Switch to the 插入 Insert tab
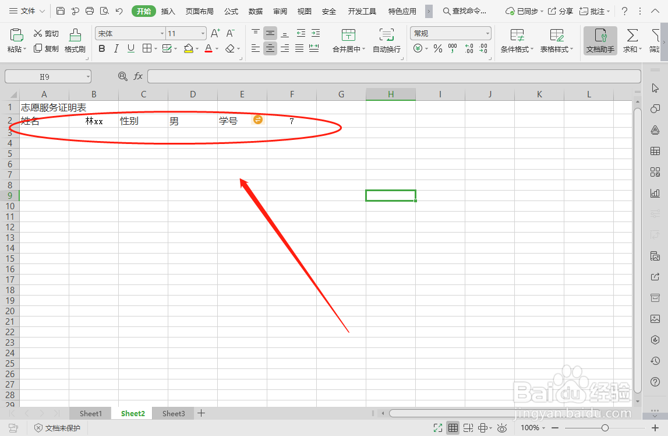This screenshot has height=436, width=668. (x=168, y=12)
